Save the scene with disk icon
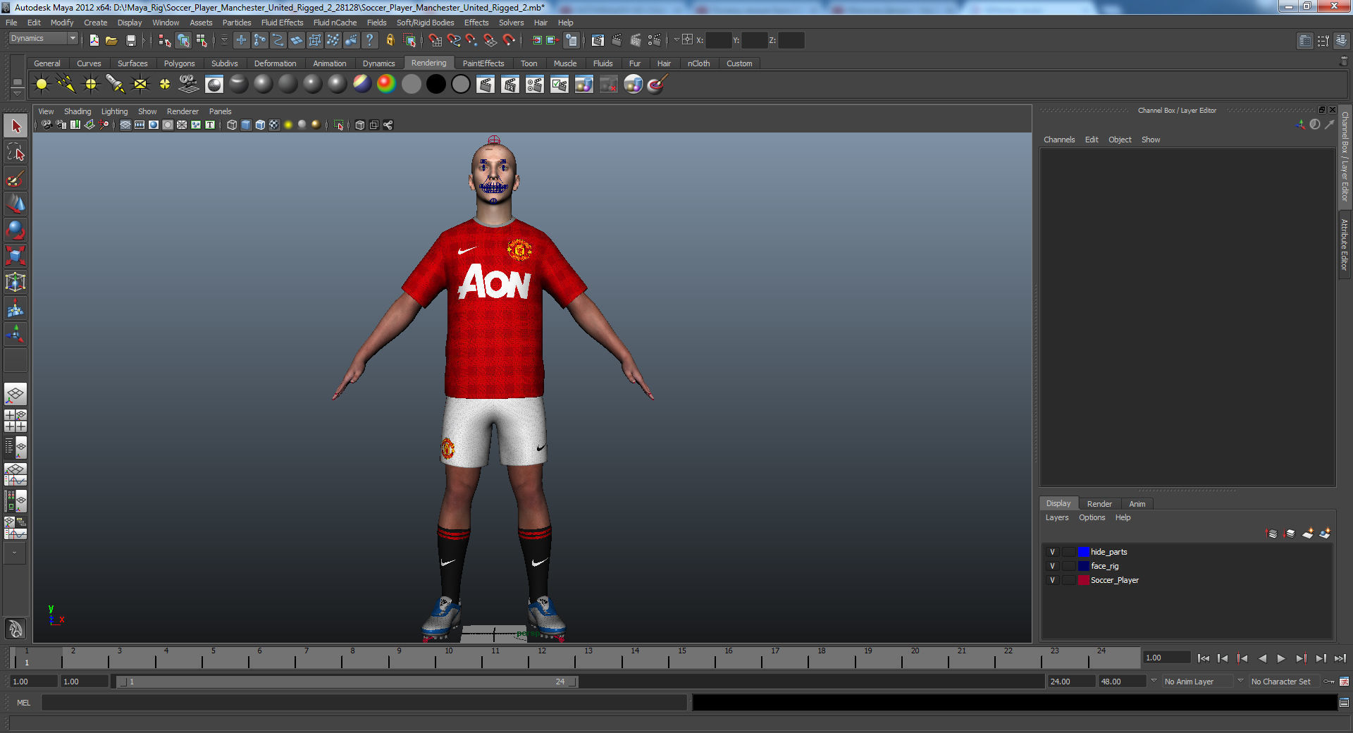Screen dimensions: 1353x733 point(131,40)
